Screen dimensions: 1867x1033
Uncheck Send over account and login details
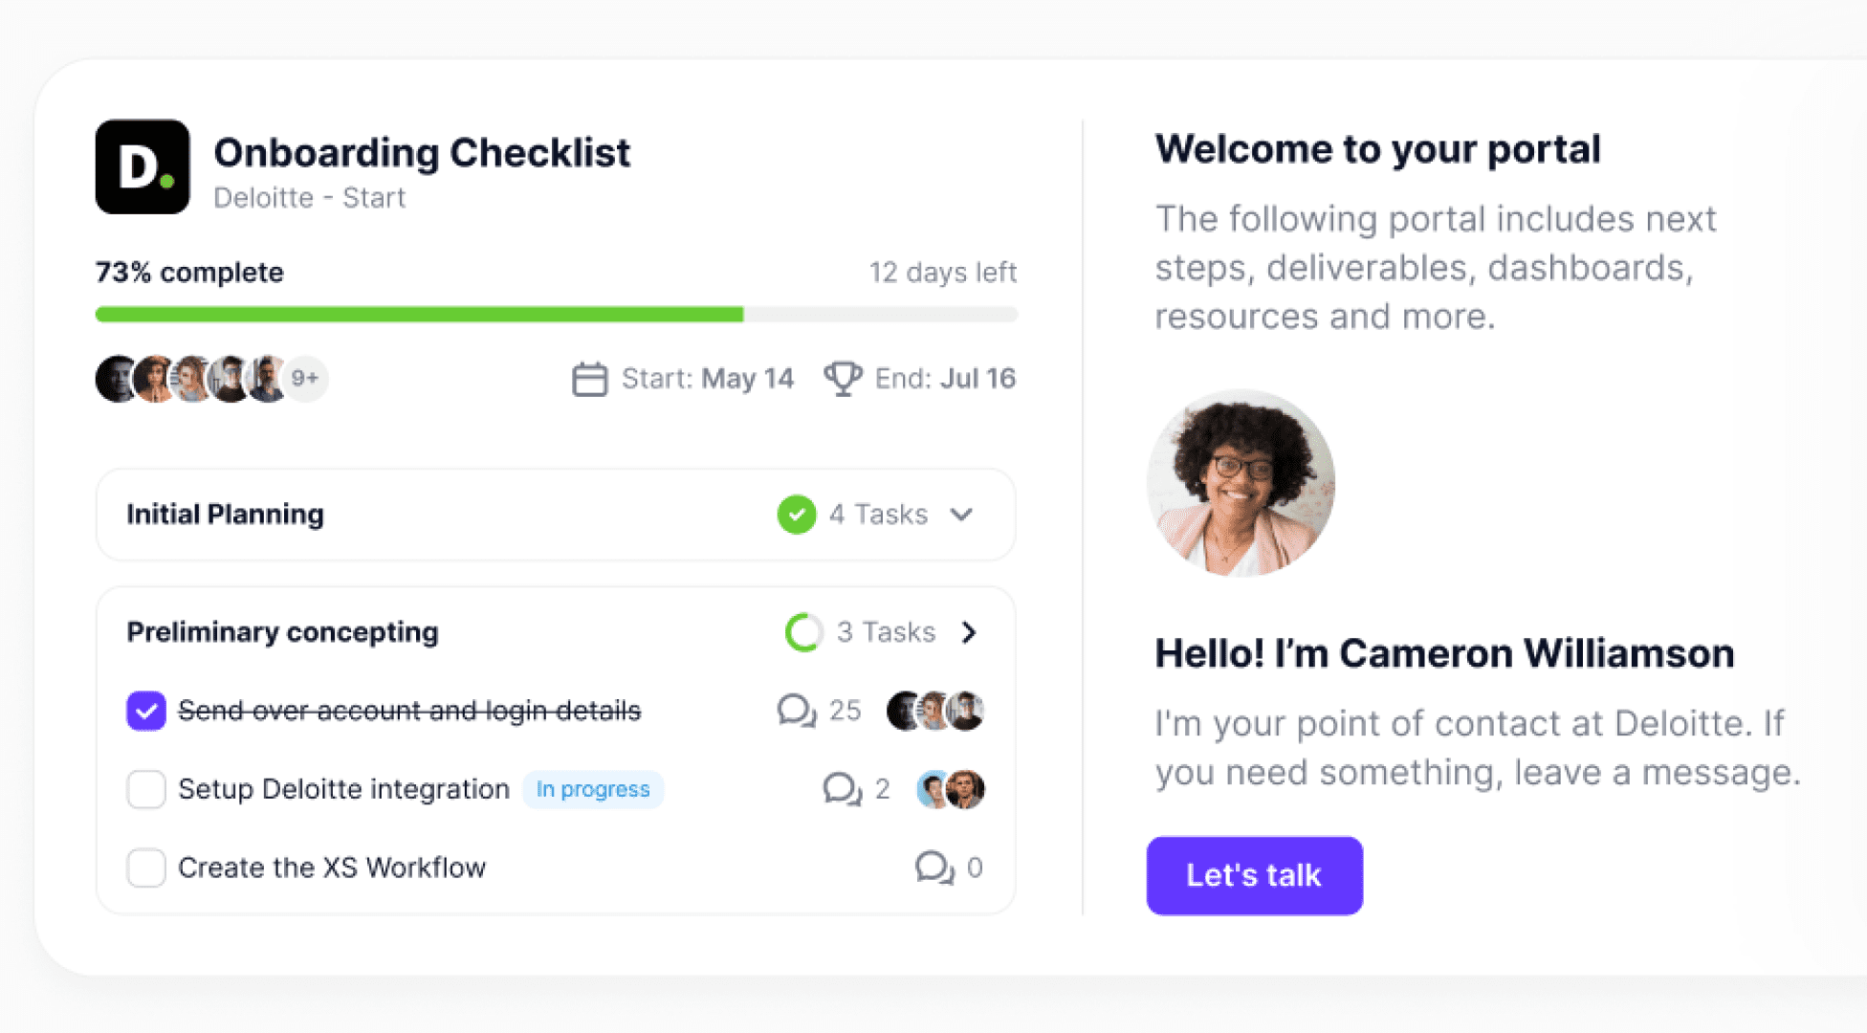click(x=146, y=711)
